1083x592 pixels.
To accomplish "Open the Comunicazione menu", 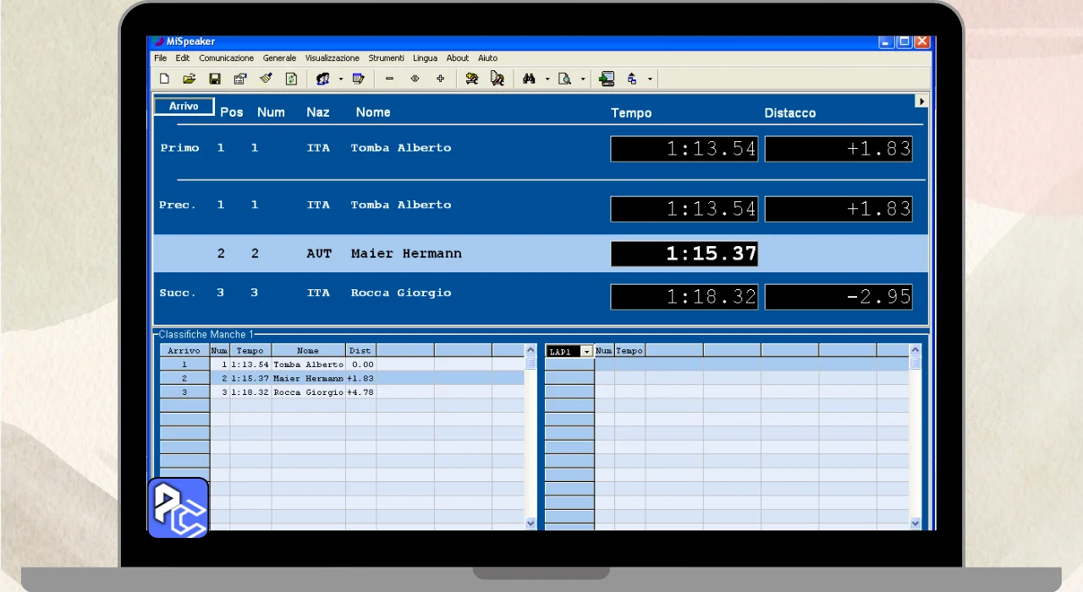I will pyautogui.click(x=226, y=58).
